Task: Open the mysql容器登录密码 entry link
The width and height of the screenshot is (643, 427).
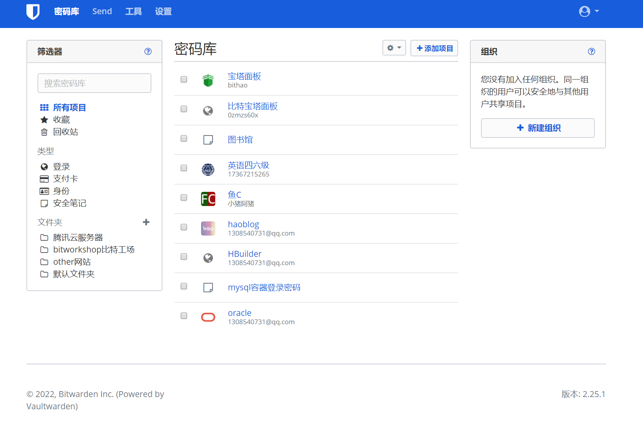Action: (x=264, y=288)
